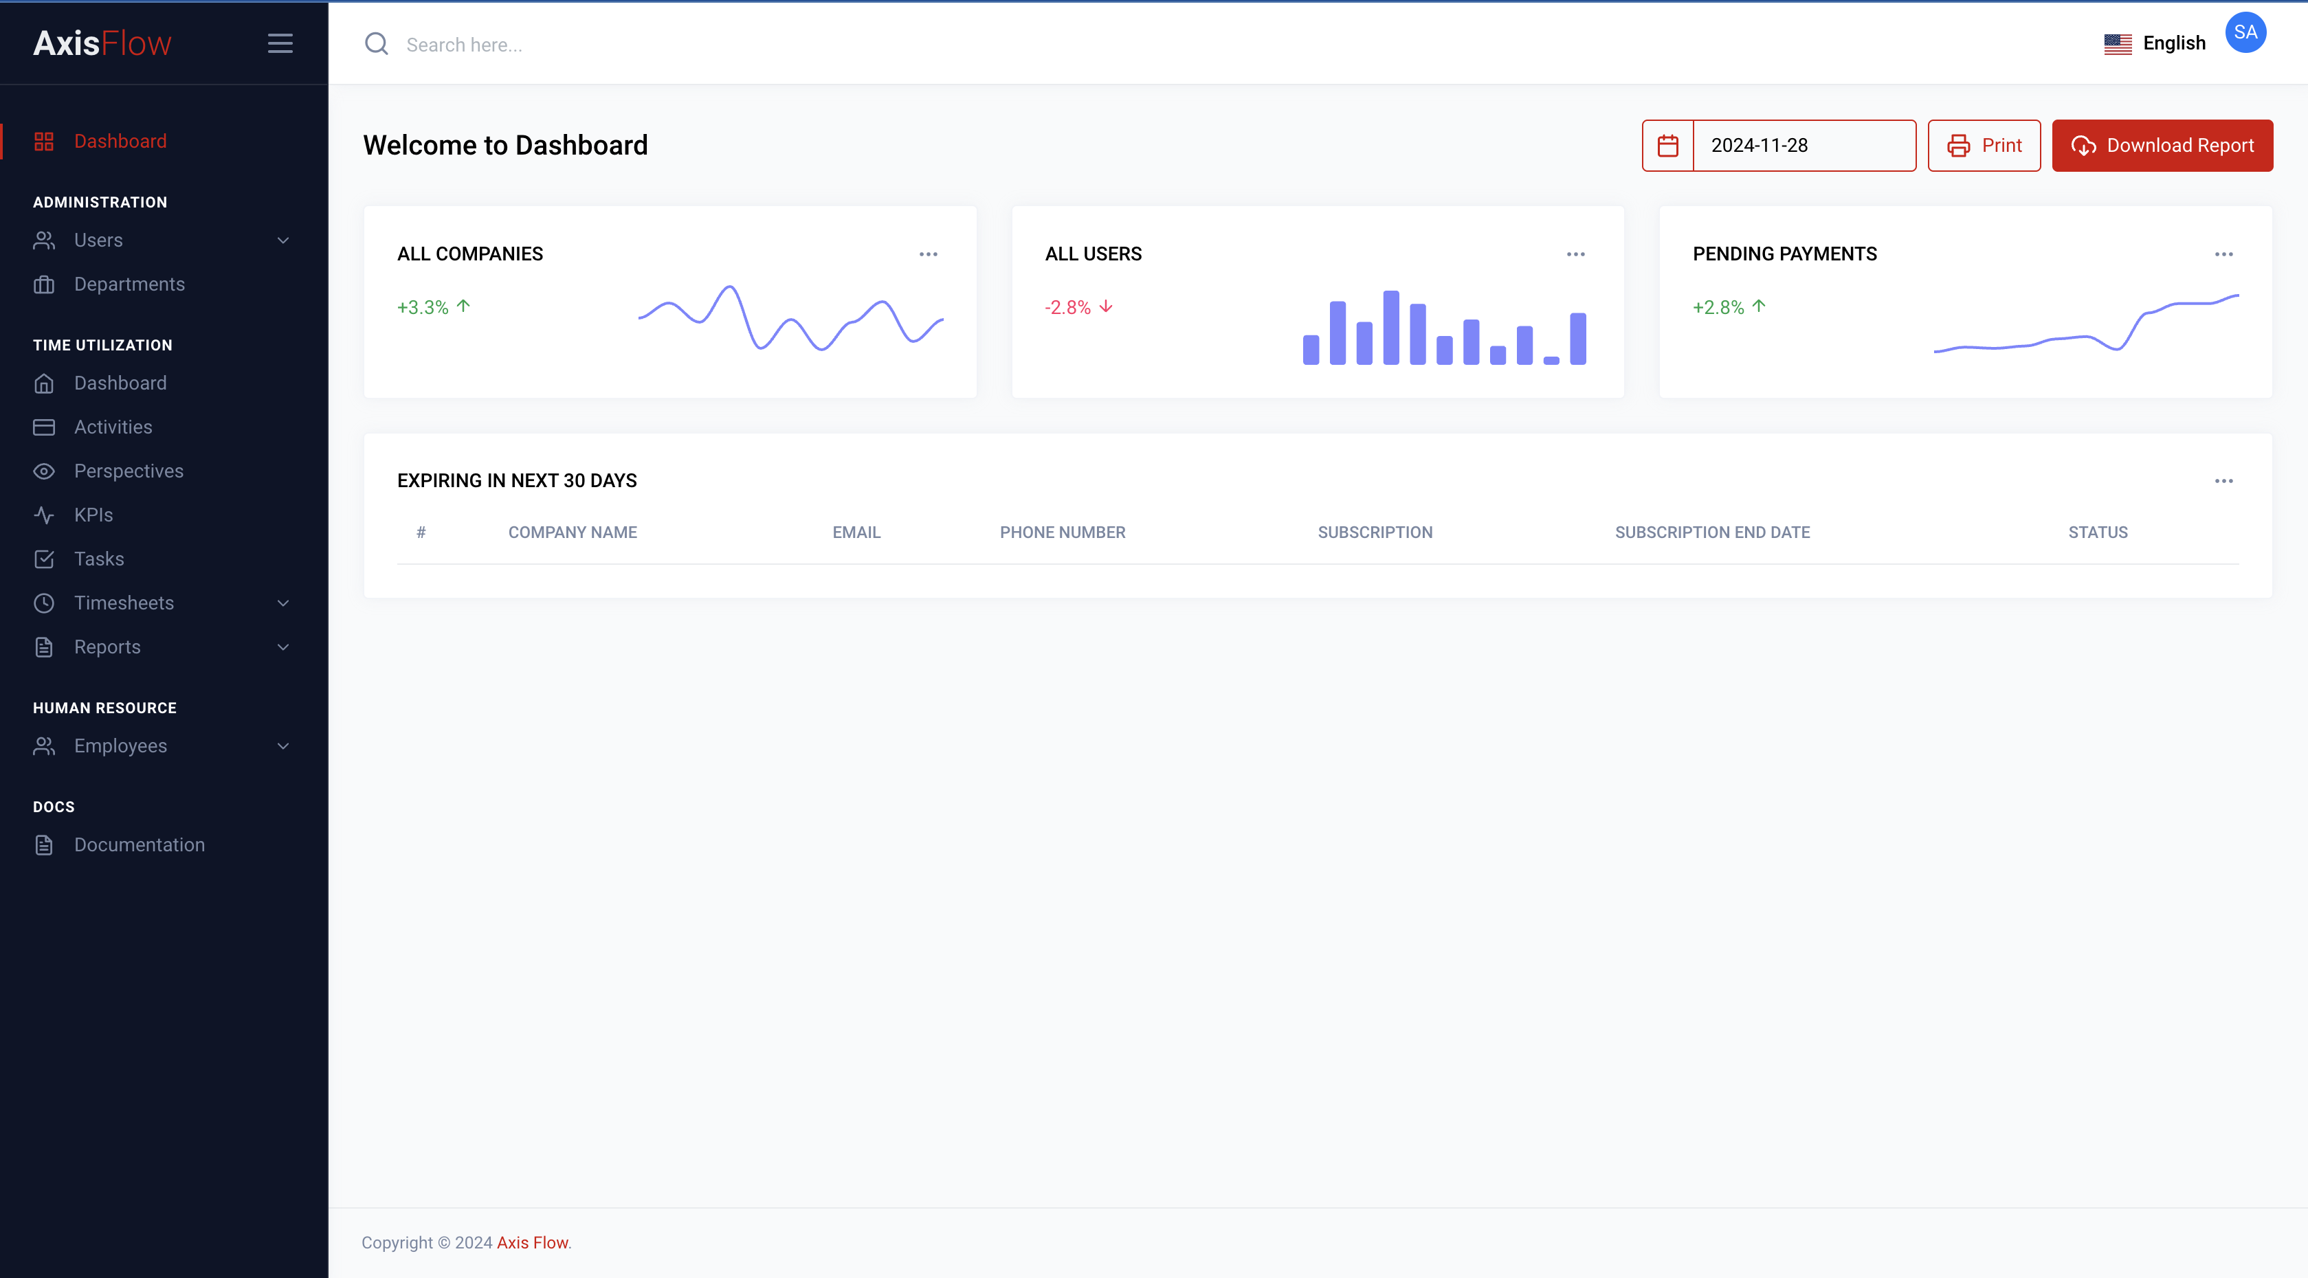Click the Download Report button

coord(2162,145)
